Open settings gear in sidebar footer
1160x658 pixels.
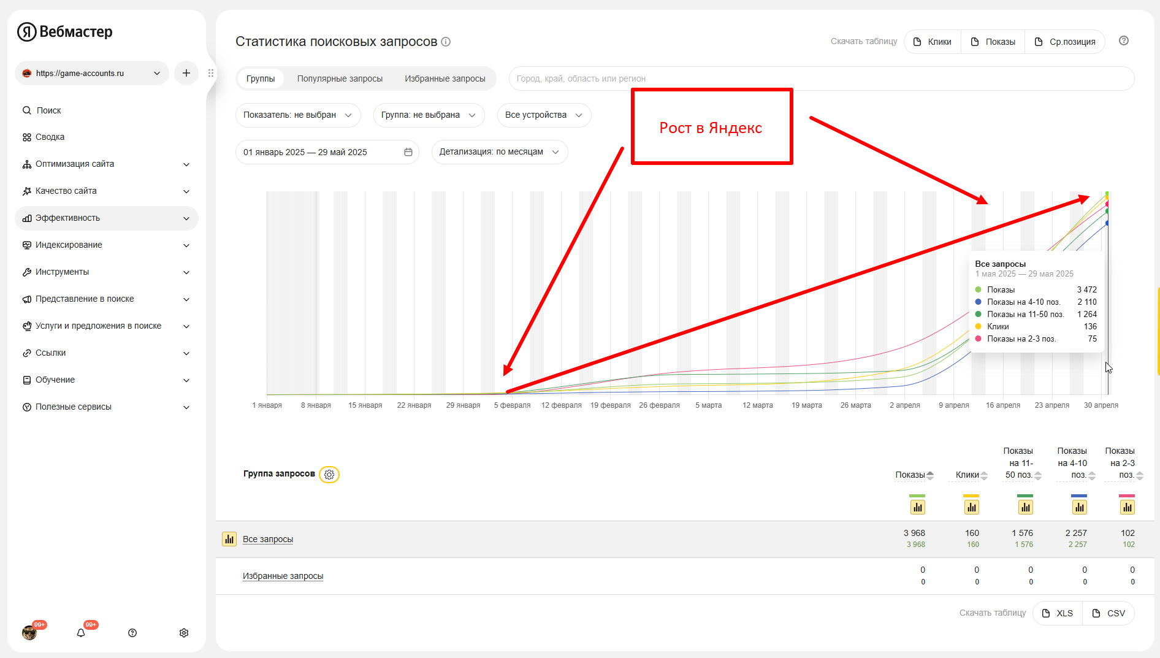pos(184,633)
